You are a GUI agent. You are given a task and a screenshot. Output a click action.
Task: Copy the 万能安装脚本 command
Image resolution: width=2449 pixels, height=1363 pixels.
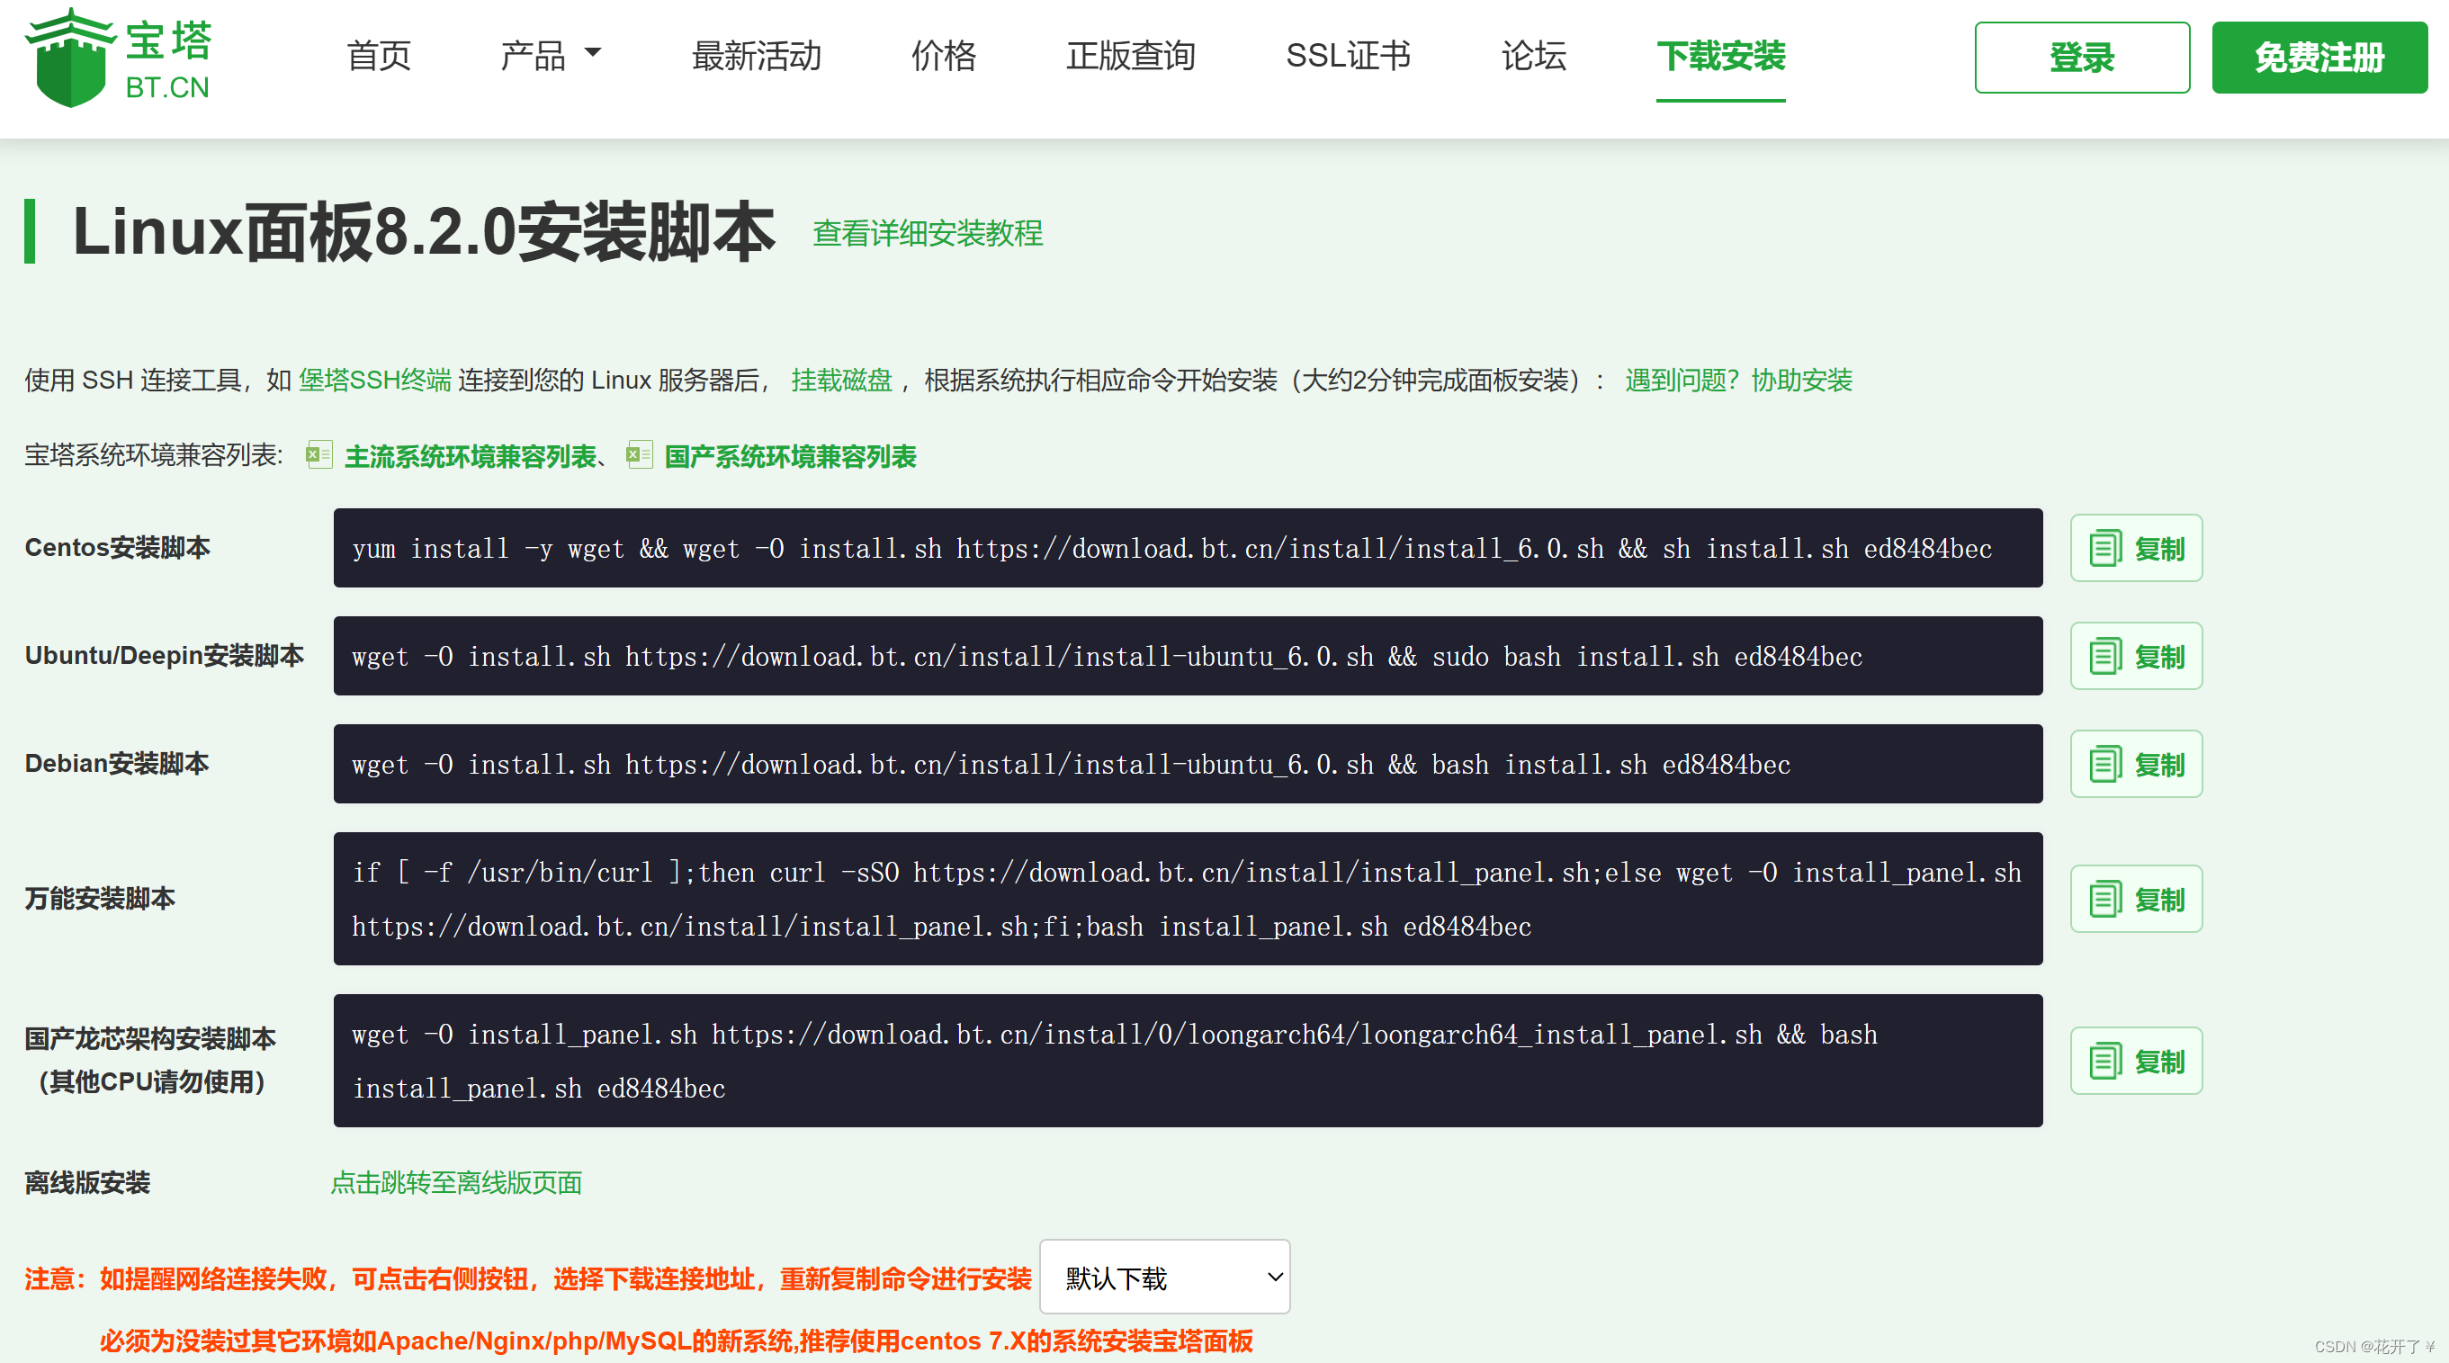[x=2135, y=899]
